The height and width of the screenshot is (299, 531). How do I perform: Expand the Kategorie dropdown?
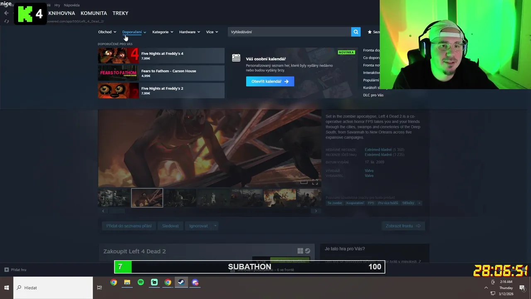tap(163, 32)
